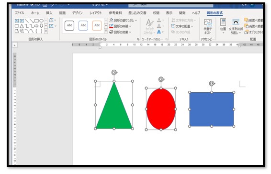The height and width of the screenshot is (174, 271).
Task: Click the blue rectangle shape
Action: [212, 109]
